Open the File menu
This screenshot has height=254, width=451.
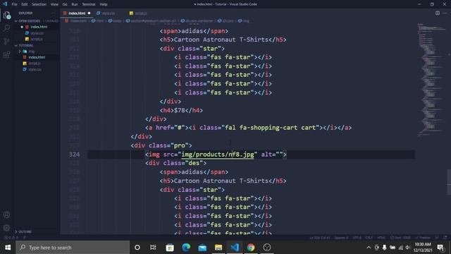click(14, 4)
